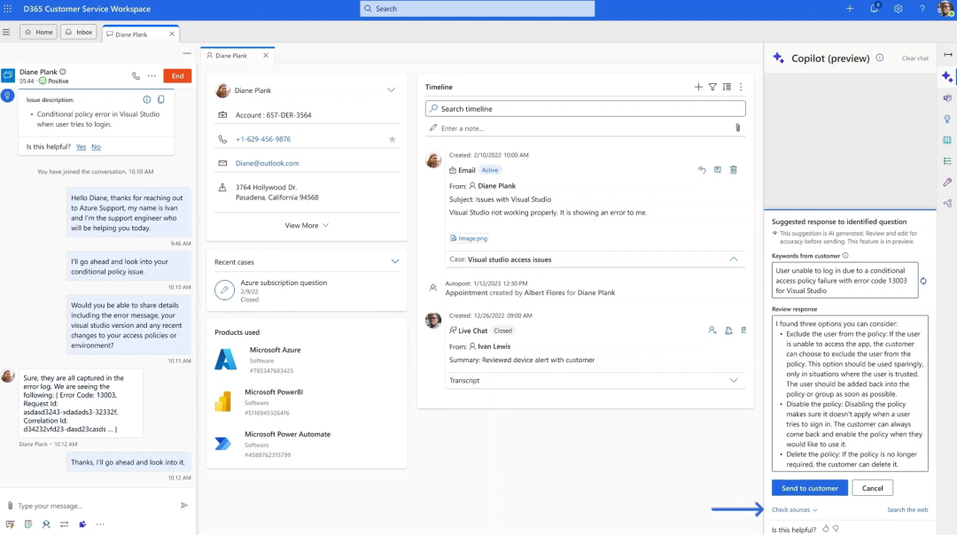Open more options ellipsis in conversation header
The width and height of the screenshot is (957, 535).
pos(152,75)
